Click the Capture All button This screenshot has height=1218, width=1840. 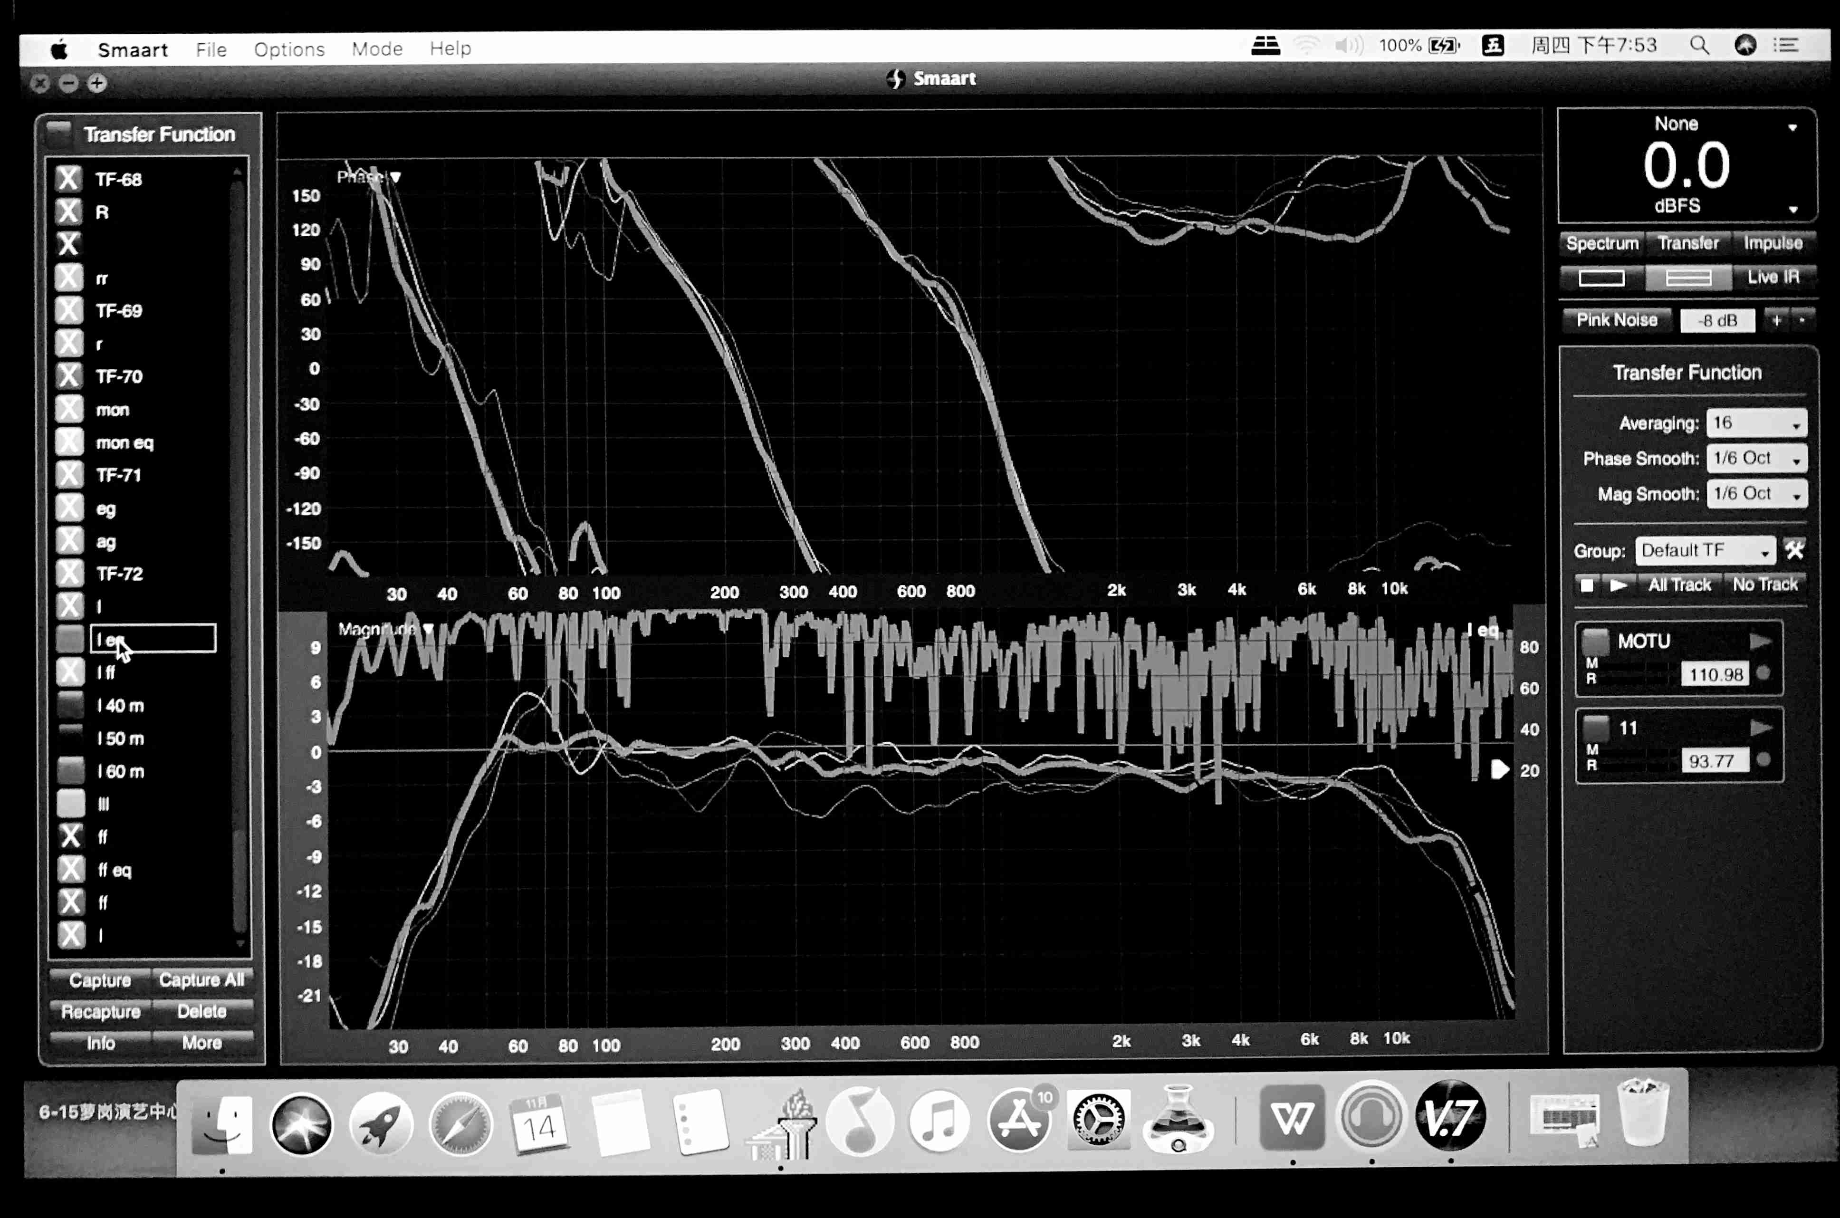click(202, 980)
